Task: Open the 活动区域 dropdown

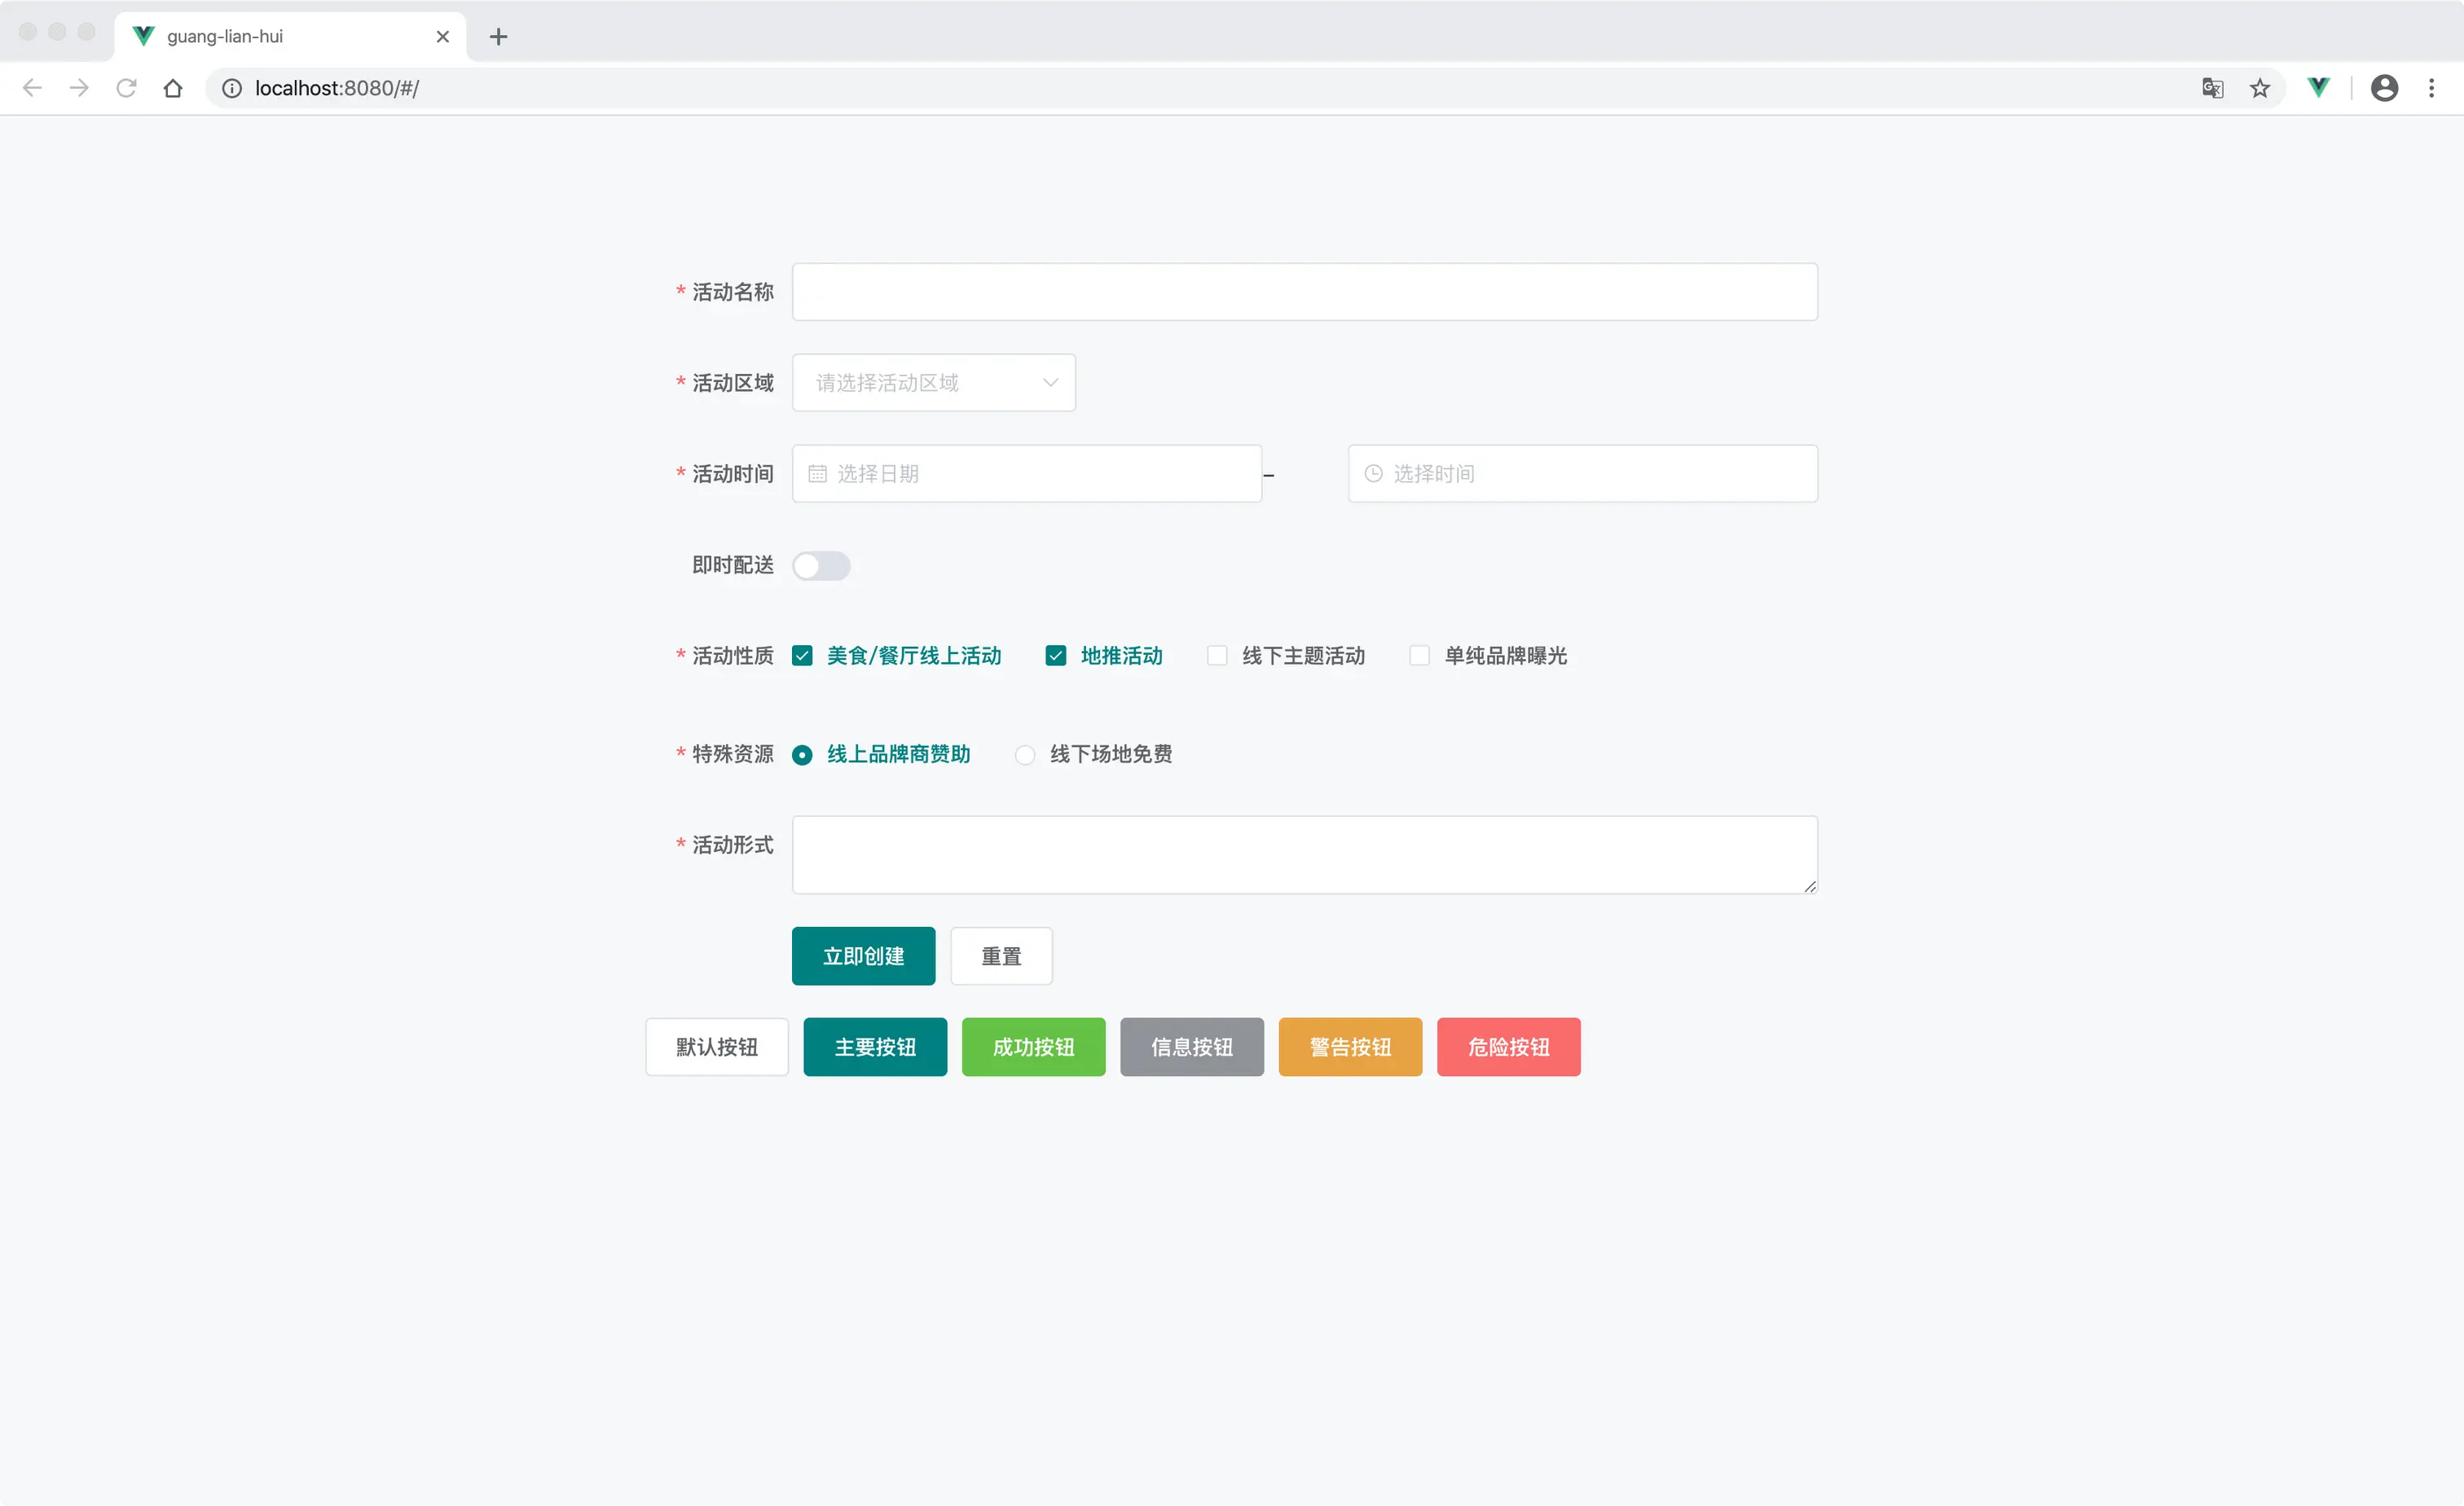Action: pos(932,382)
